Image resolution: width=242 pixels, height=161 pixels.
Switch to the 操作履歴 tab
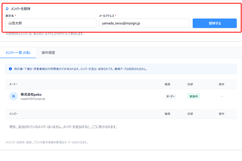[48, 53]
